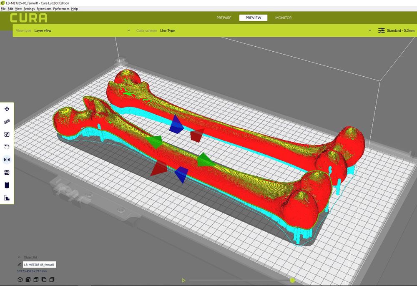Switch to the right side view preset
Viewport: 417px width, 286px height.
[52, 280]
